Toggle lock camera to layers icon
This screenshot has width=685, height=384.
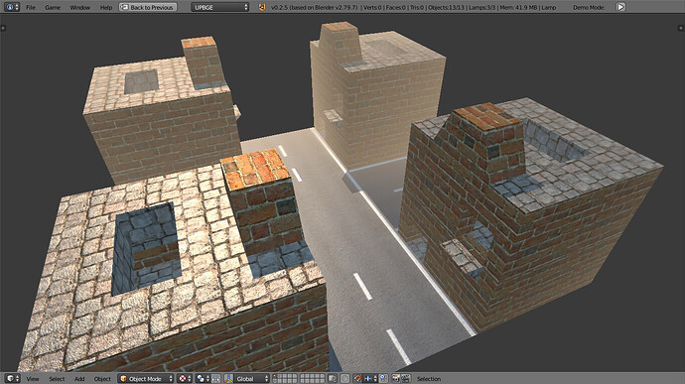333,378
